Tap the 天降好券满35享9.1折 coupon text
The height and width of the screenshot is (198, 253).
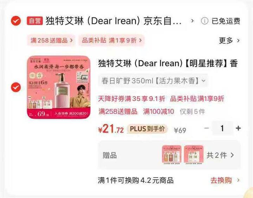pos(132,99)
